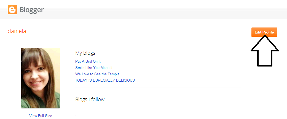This screenshot has width=287, height=119.
Task: Open the Edit Profile button
Action: click(264, 32)
